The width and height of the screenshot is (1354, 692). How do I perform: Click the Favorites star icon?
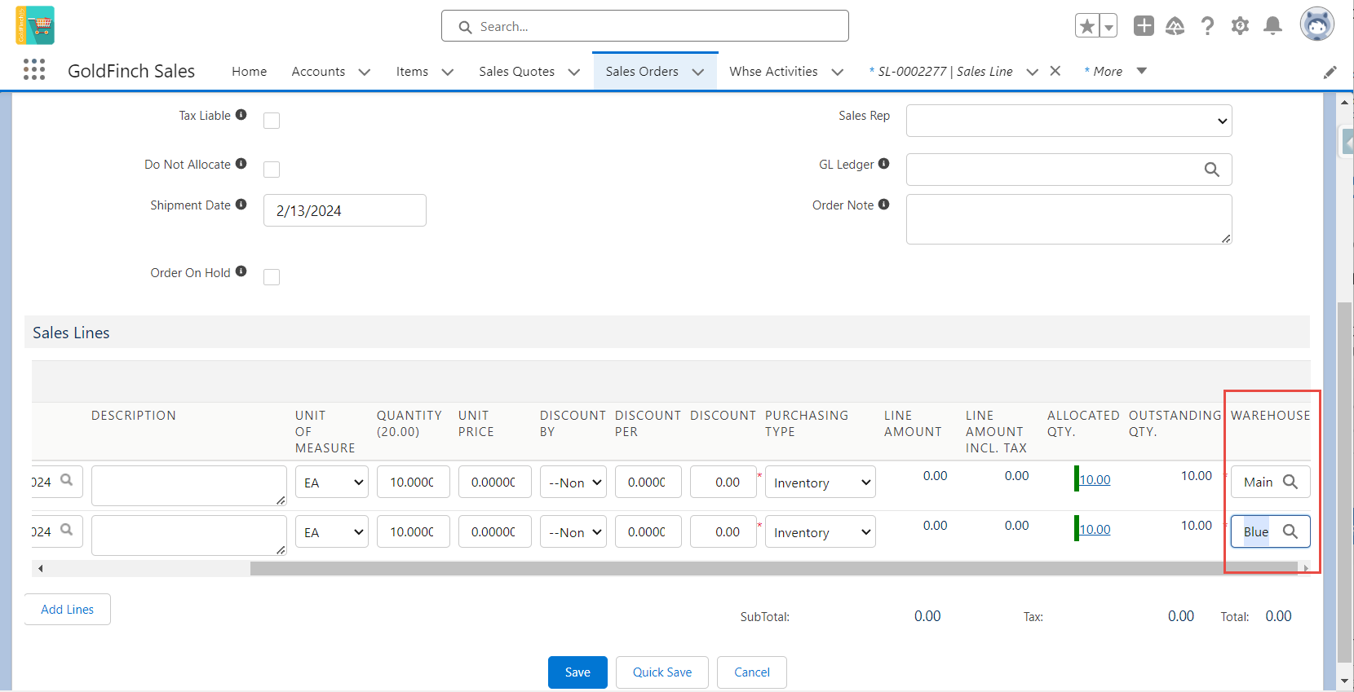click(1087, 26)
